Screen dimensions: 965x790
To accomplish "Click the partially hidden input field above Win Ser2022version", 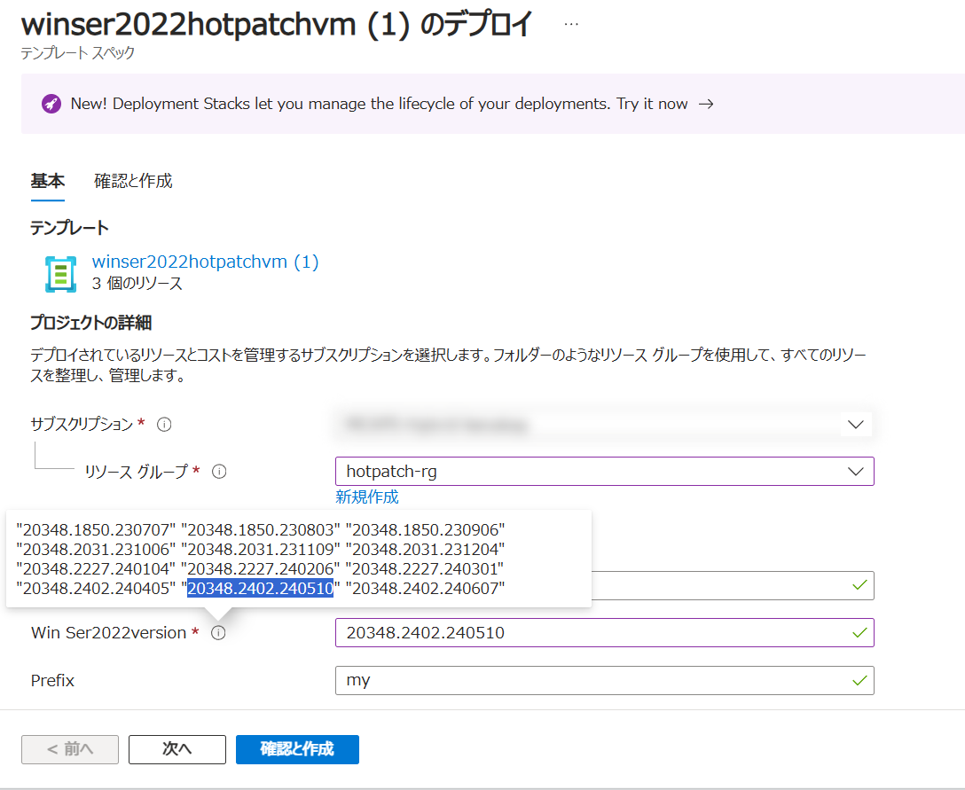I will [x=733, y=585].
